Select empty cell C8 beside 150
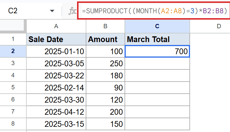230x132 pixels. 157,124
